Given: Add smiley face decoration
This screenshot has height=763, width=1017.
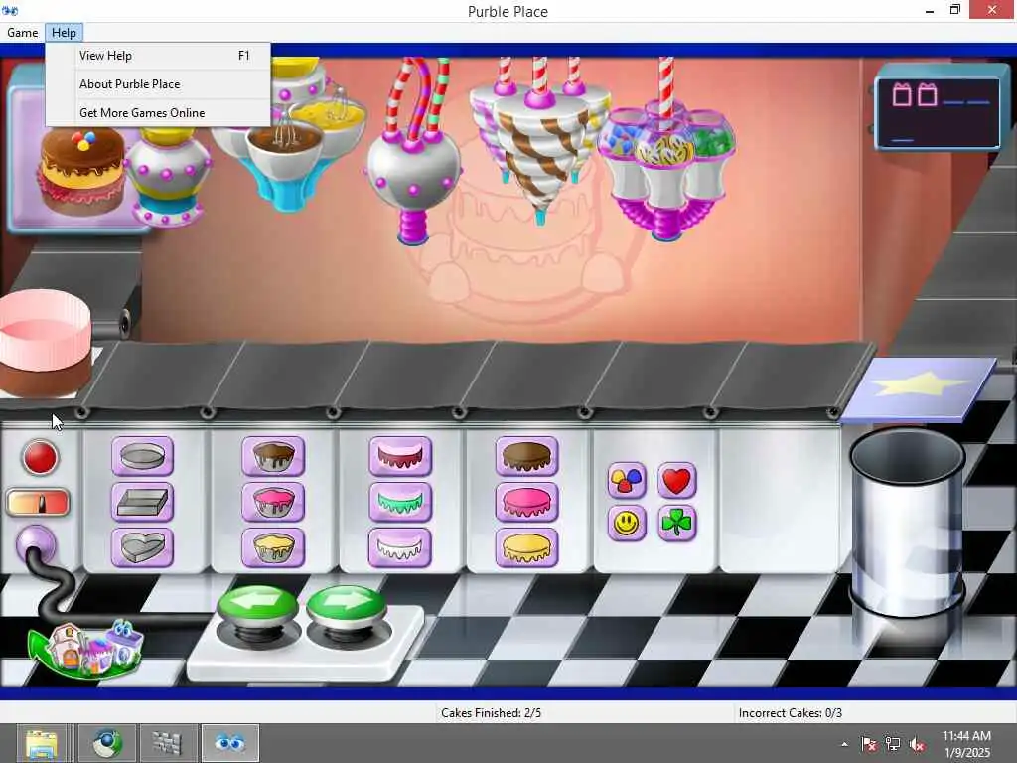Looking at the screenshot, I should tap(627, 523).
